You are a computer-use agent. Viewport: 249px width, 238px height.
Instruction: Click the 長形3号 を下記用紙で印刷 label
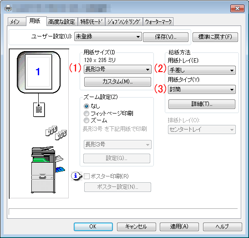(115, 129)
